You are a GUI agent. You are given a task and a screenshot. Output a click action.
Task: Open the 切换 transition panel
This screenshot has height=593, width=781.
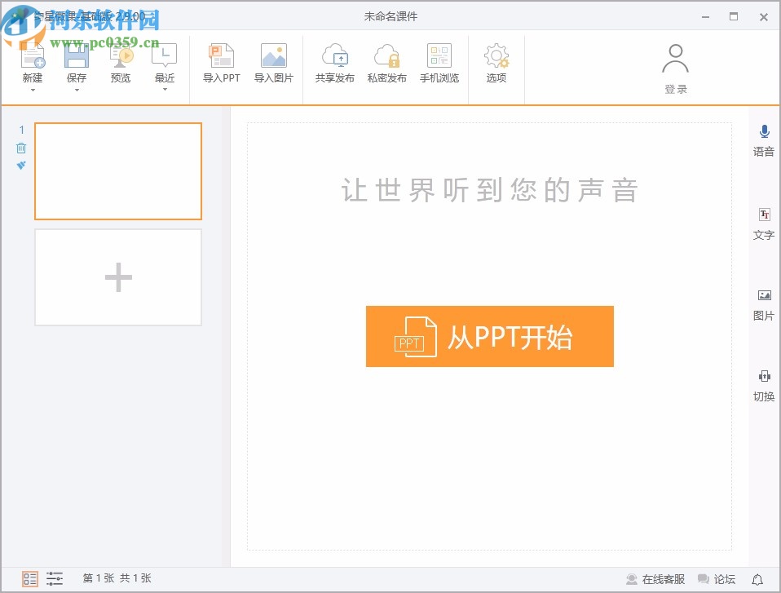(763, 385)
